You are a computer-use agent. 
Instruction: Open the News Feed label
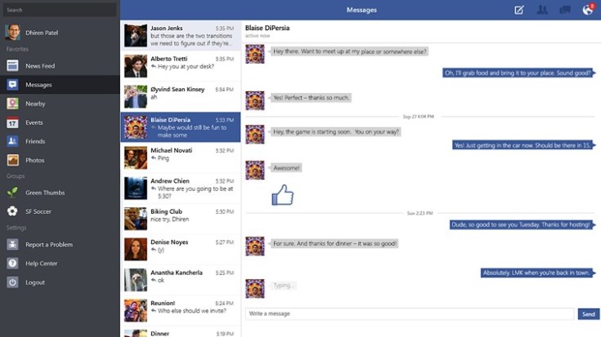[40, 66]
